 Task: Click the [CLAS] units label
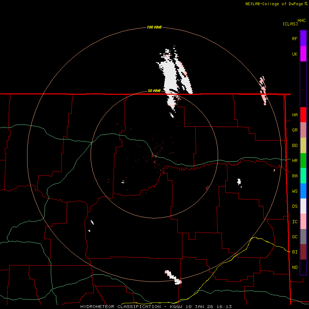click(x=290, y=24)
